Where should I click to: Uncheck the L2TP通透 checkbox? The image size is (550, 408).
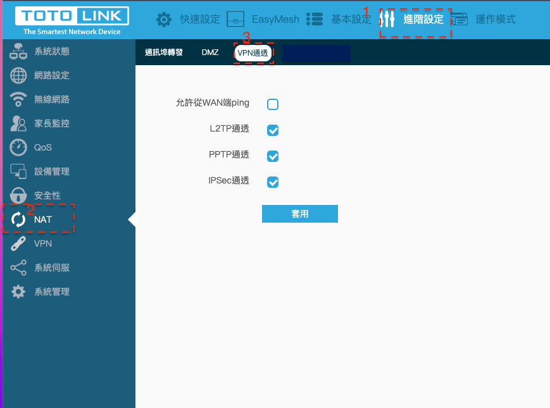pyautogui.click(x=273, y=130)
